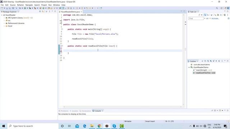The width and height of the screenshot is (230, 129).
Task: Open the Debug dropdown arrow in toolbar
Action: 22,8
